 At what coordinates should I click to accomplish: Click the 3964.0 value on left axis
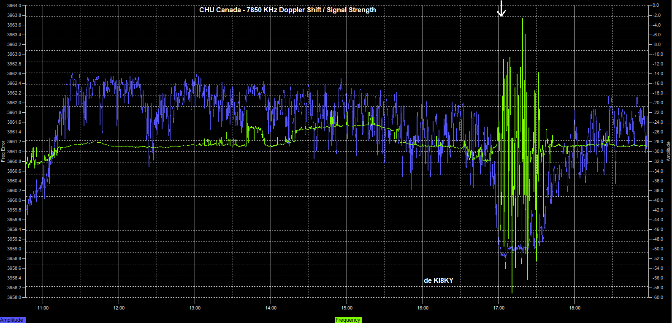(x=14, y=5)
